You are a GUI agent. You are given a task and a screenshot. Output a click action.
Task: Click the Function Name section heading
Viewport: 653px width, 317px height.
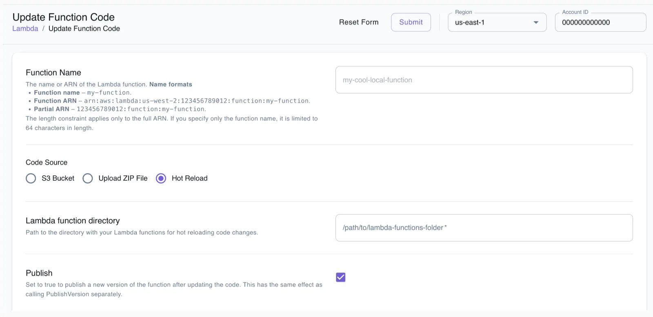pos(53,73)
